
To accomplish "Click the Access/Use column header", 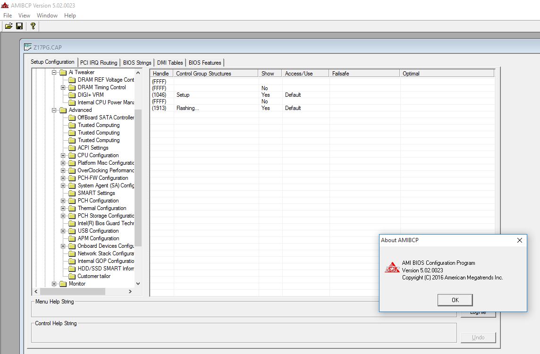I will pos(305,73).
